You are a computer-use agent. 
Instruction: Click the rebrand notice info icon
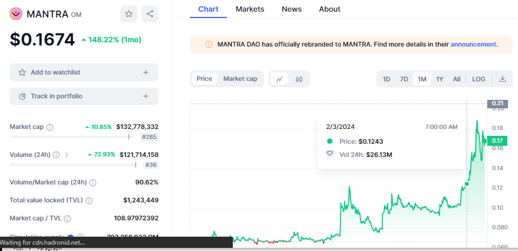pos(209,44)
